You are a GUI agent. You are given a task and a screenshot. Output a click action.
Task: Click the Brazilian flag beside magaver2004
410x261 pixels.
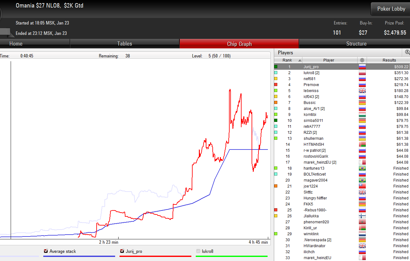click(362, 180)
